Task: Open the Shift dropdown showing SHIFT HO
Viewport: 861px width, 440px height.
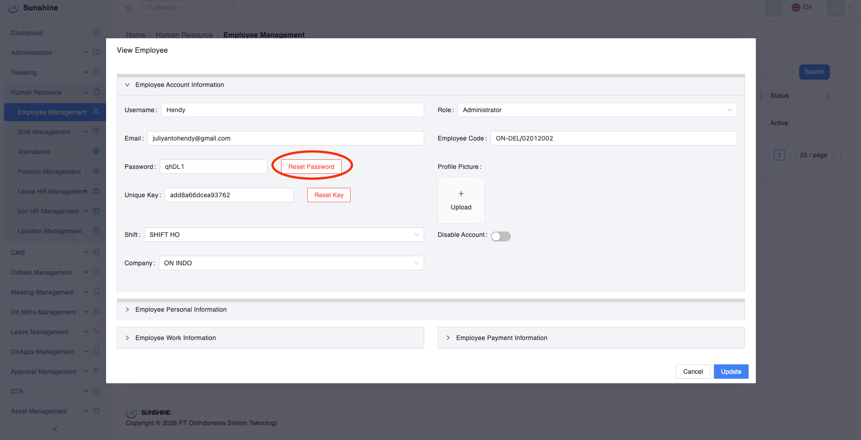Action: (x=283, y=235)
